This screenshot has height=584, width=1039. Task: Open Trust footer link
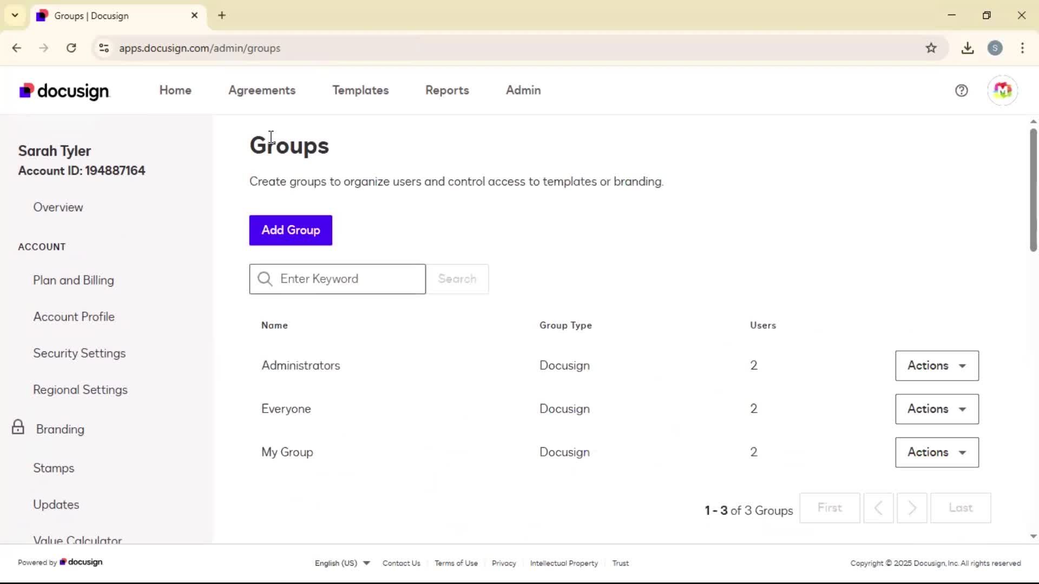[x=620, y=563]
